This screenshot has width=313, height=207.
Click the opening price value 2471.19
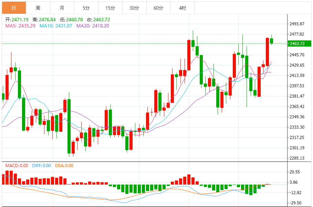20,20
